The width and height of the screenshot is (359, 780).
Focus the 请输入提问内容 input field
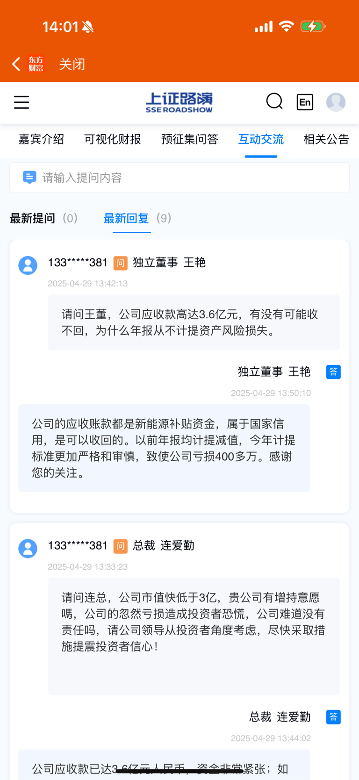[179, 178]
